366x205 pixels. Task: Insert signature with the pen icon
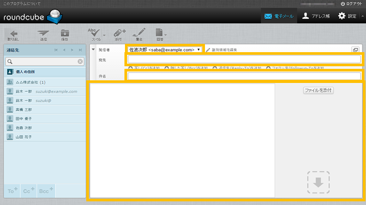pyautogui.click(x=139, y=33)
